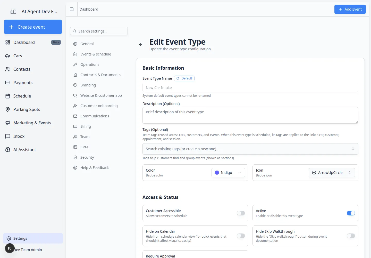Viewport: 371px width, 258px height.
Task: Click the Cars vehicle icon
Action: 8,56
